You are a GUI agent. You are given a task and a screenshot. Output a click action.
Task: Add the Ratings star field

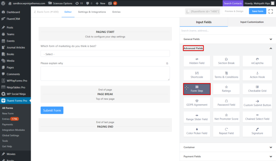click(226, 89)
